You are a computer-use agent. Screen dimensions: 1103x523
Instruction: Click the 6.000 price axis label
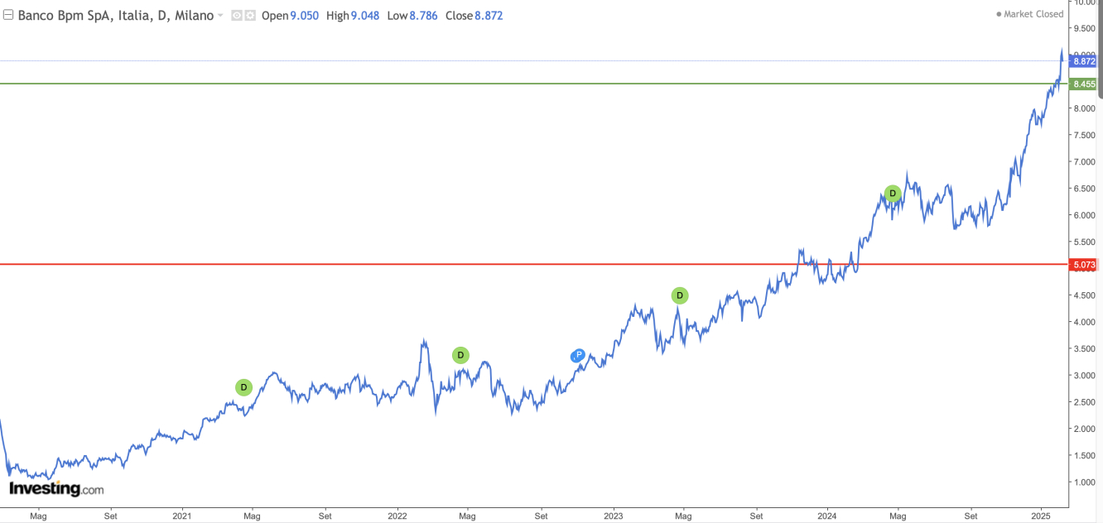pyautogui.click(x=1084, y=215)
